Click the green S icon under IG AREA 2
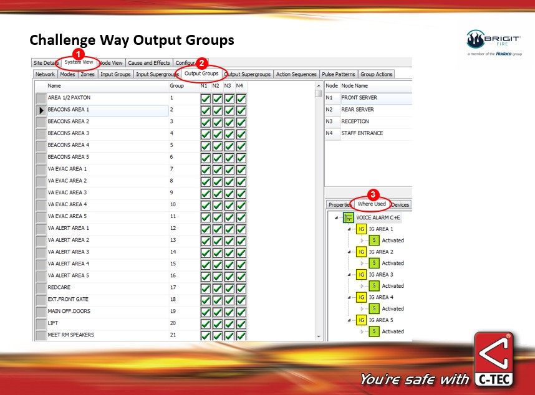 (x=374, y=263)
